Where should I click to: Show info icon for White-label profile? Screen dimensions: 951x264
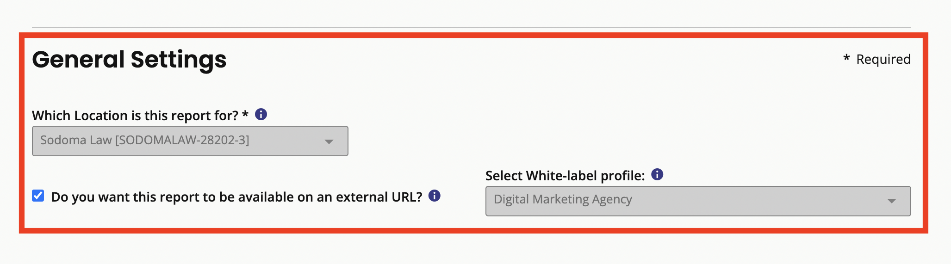pos(657,174)
